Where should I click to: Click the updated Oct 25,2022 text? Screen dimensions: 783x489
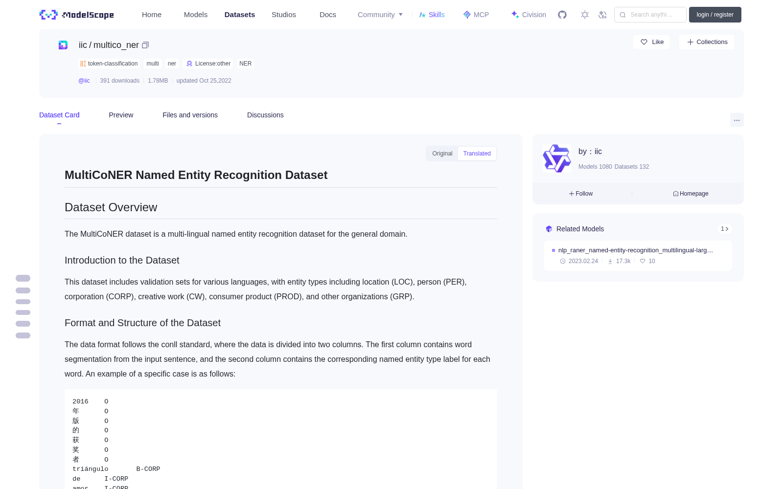[x=204, y=81]
